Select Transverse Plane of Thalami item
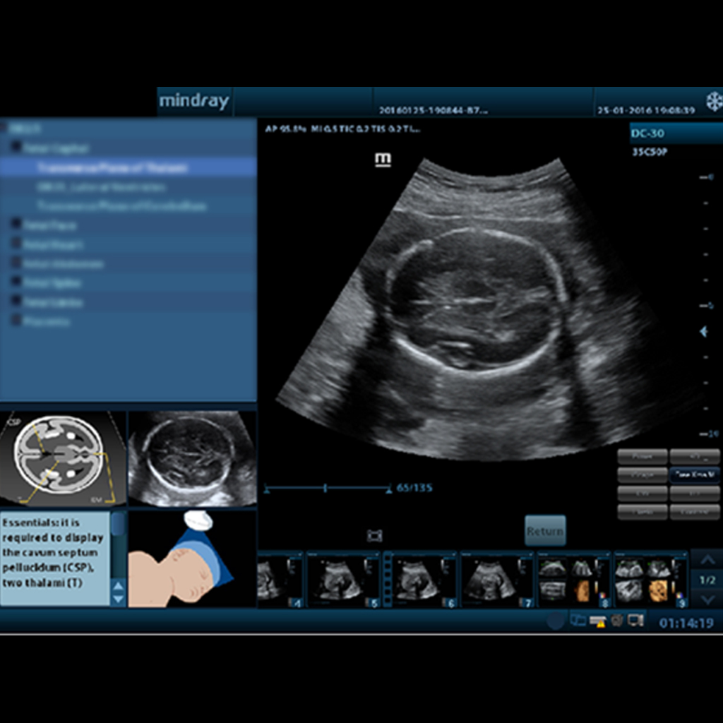This screenshot has width=723, height=723. click(x=113, y=168)
